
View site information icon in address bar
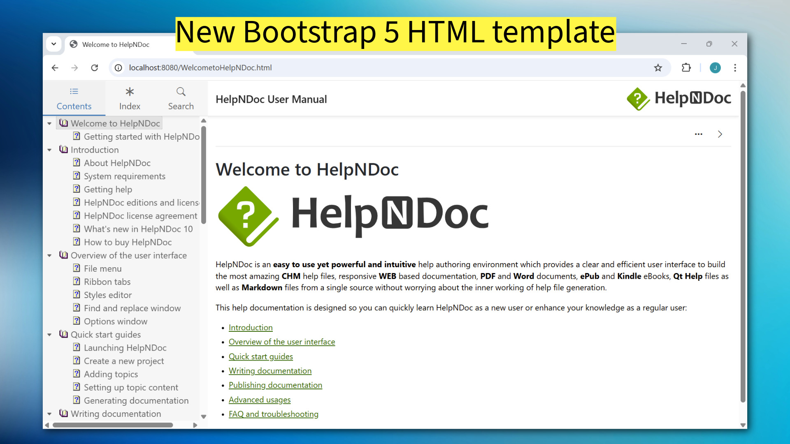[118, 68]
